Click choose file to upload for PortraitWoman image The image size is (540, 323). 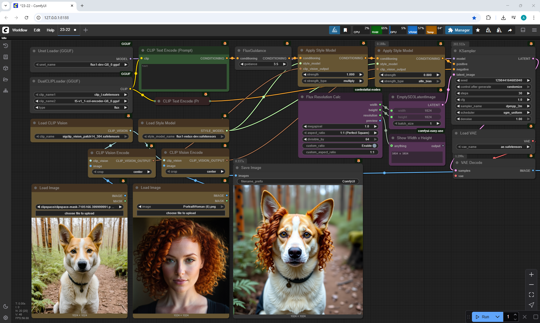[x=181, y=213]
